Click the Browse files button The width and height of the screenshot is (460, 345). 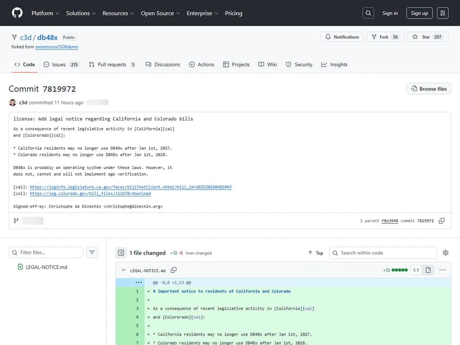(429, 88)
